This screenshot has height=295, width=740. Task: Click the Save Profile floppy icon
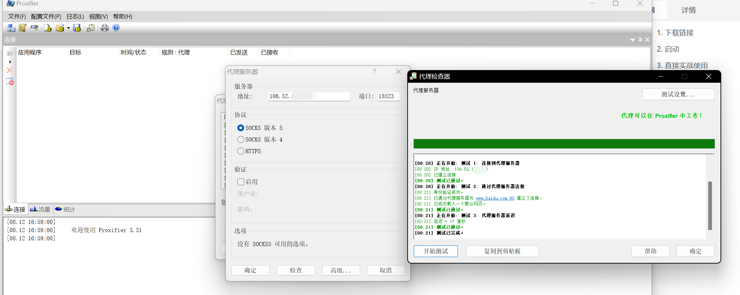pos(77,28)
